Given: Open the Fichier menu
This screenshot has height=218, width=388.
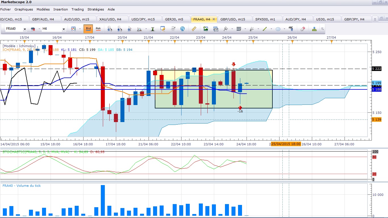Looking at the screenshot, I should tap(5, 9).
